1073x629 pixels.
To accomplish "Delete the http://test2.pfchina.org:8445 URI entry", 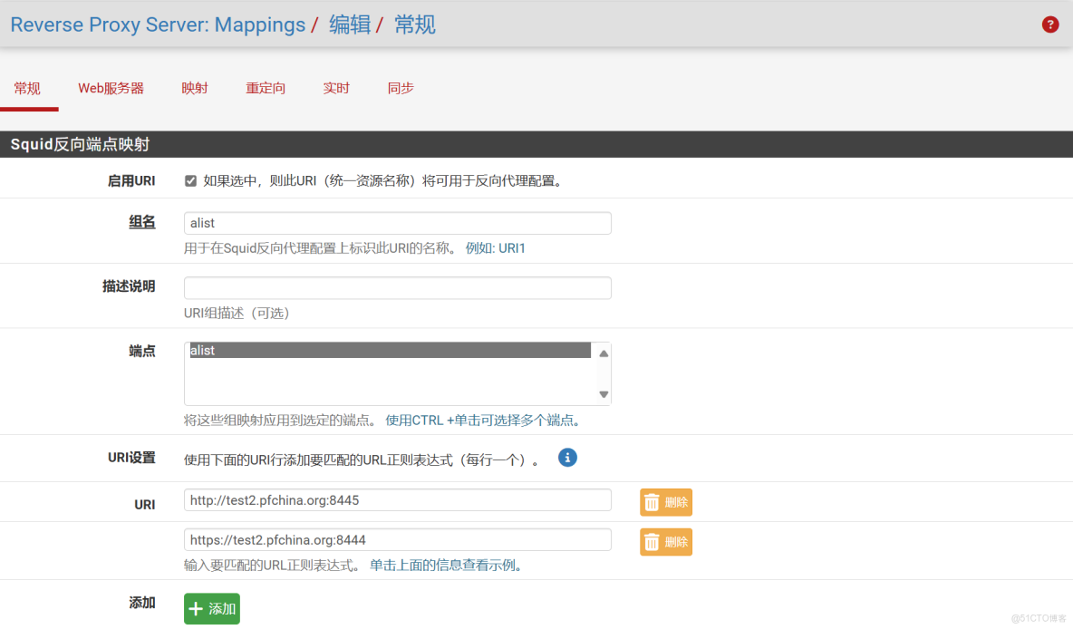I will pyautogui.click(x=665, y=500).
